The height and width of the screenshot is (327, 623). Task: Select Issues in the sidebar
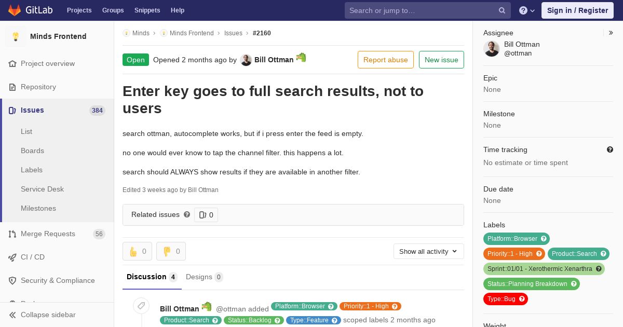(x=57, y=110)
